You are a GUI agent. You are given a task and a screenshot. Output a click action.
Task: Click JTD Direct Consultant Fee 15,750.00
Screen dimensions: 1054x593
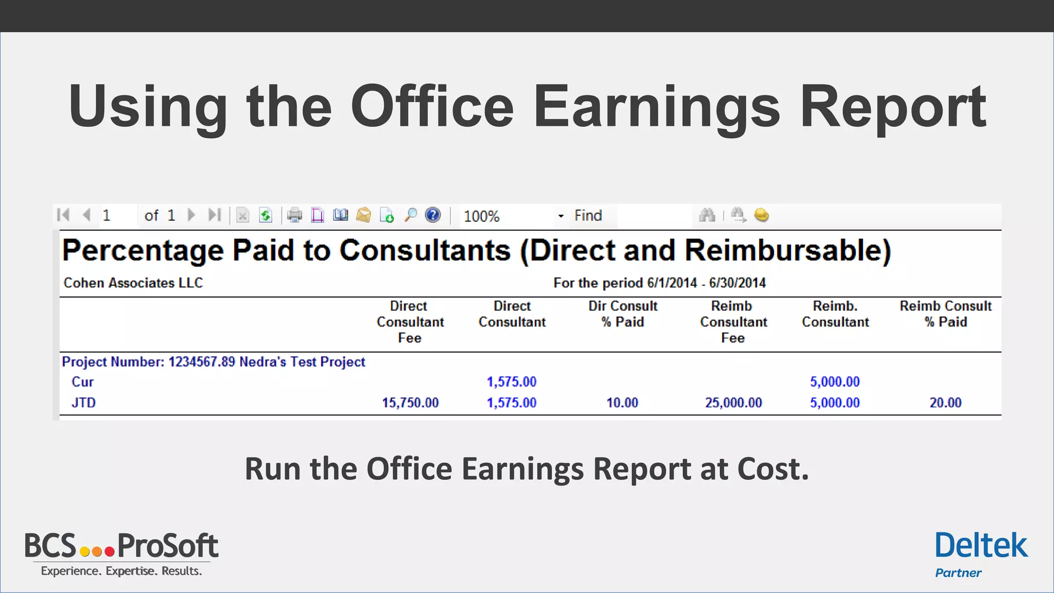point(410,403)
